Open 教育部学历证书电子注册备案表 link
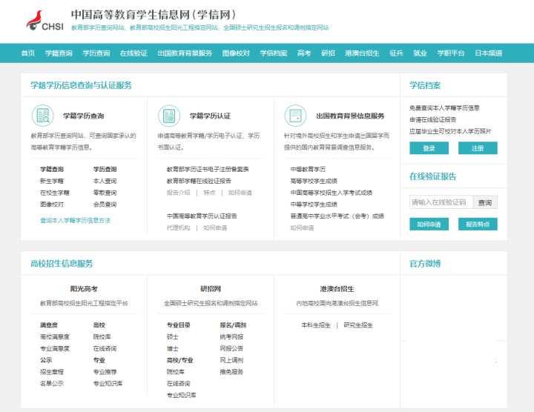Screen dimensions: 534x412 point(207,169)
